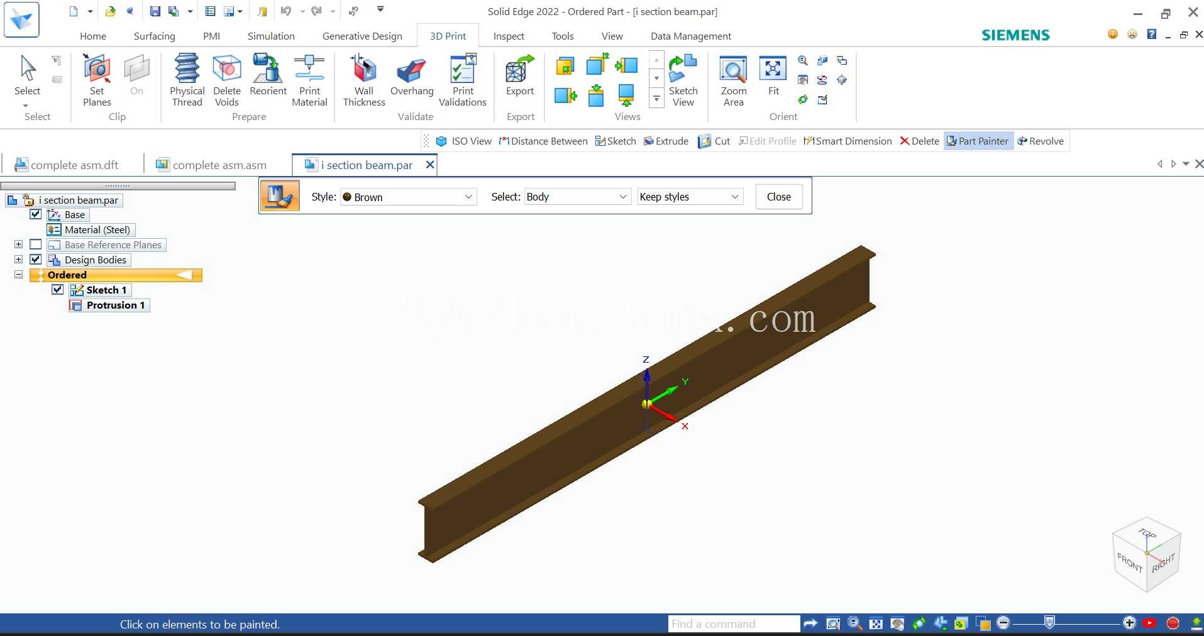
Task: Choose the Select tool in ribbon
Action: coord(27,75)
